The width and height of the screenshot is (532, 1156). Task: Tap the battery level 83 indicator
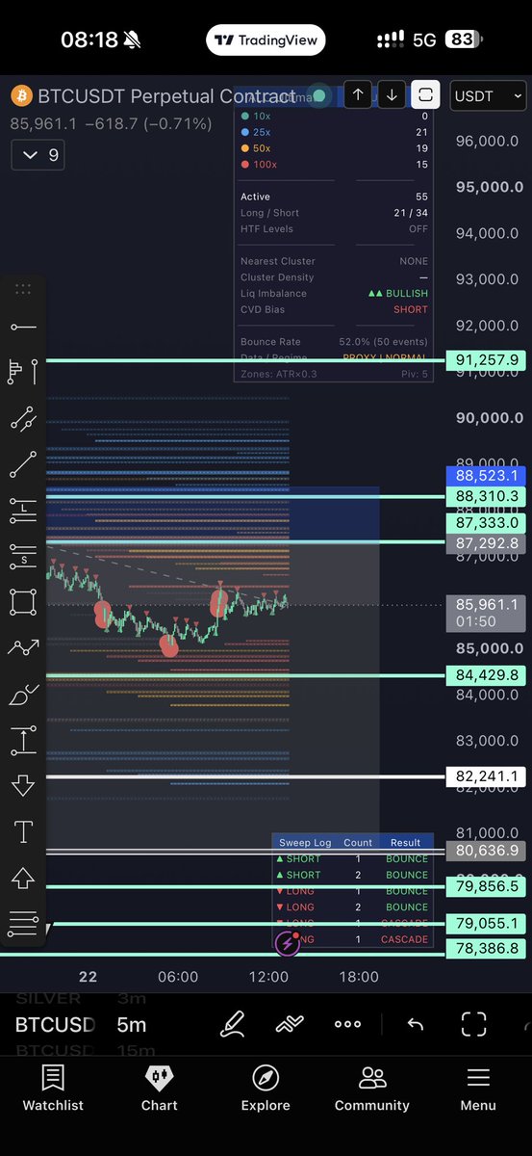462,40
